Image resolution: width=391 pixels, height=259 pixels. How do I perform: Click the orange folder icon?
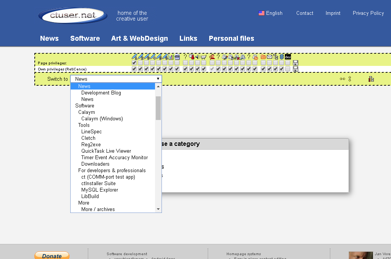(x=263, y=57)
